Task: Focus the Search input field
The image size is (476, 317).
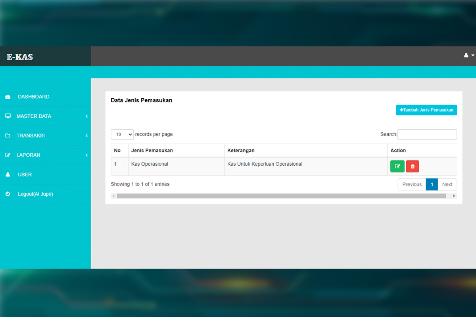Action: (427, 134)
